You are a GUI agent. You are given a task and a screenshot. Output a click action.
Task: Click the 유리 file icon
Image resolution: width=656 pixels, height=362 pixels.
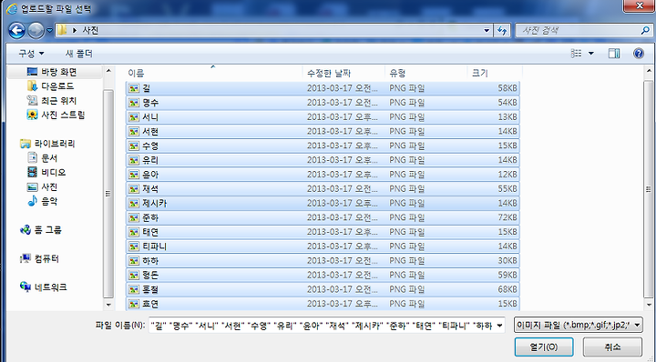(133, 160)
